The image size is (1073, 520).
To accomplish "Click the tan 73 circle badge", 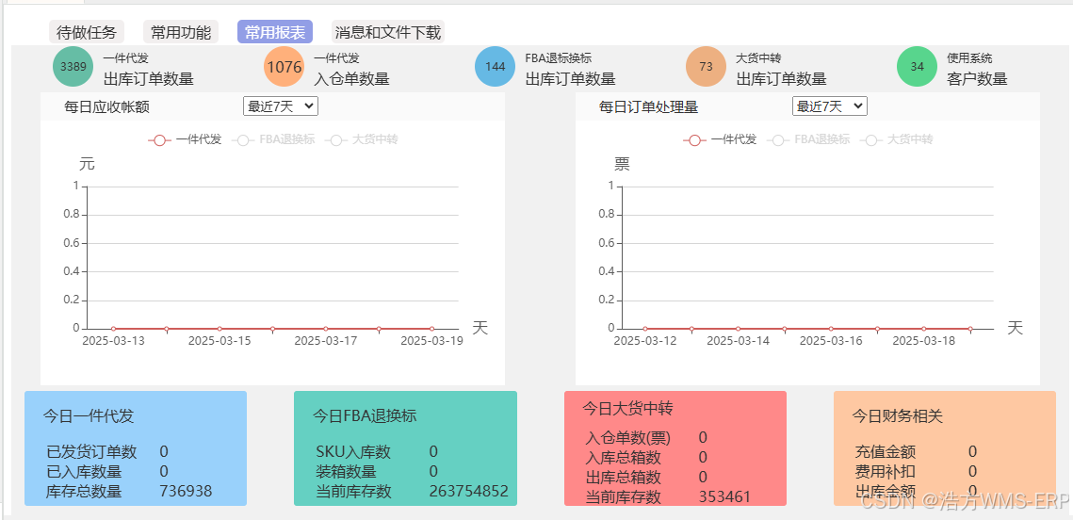I will pos(707,66).
